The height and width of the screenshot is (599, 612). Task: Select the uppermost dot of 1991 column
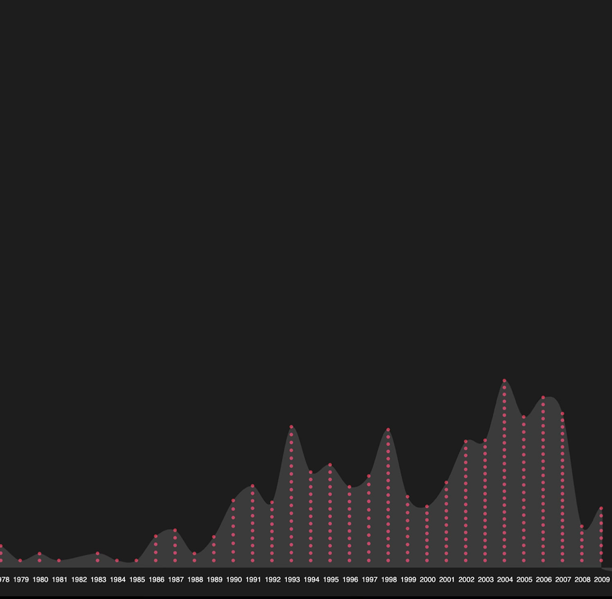(x=253, y=486)
